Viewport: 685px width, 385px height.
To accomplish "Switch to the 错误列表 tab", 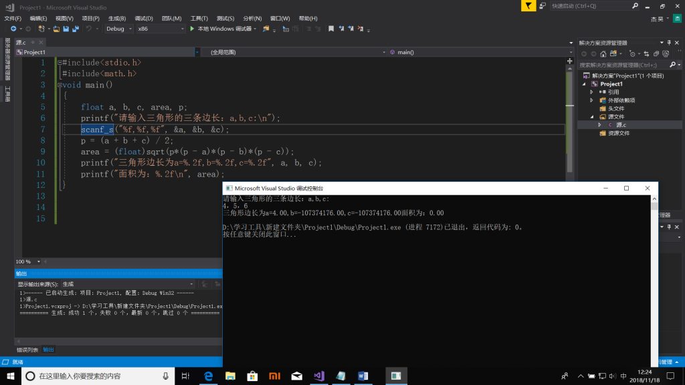I will click(x=27, y=350).
